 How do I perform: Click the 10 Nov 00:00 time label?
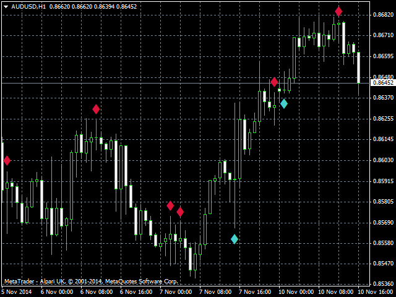[296, 291]
